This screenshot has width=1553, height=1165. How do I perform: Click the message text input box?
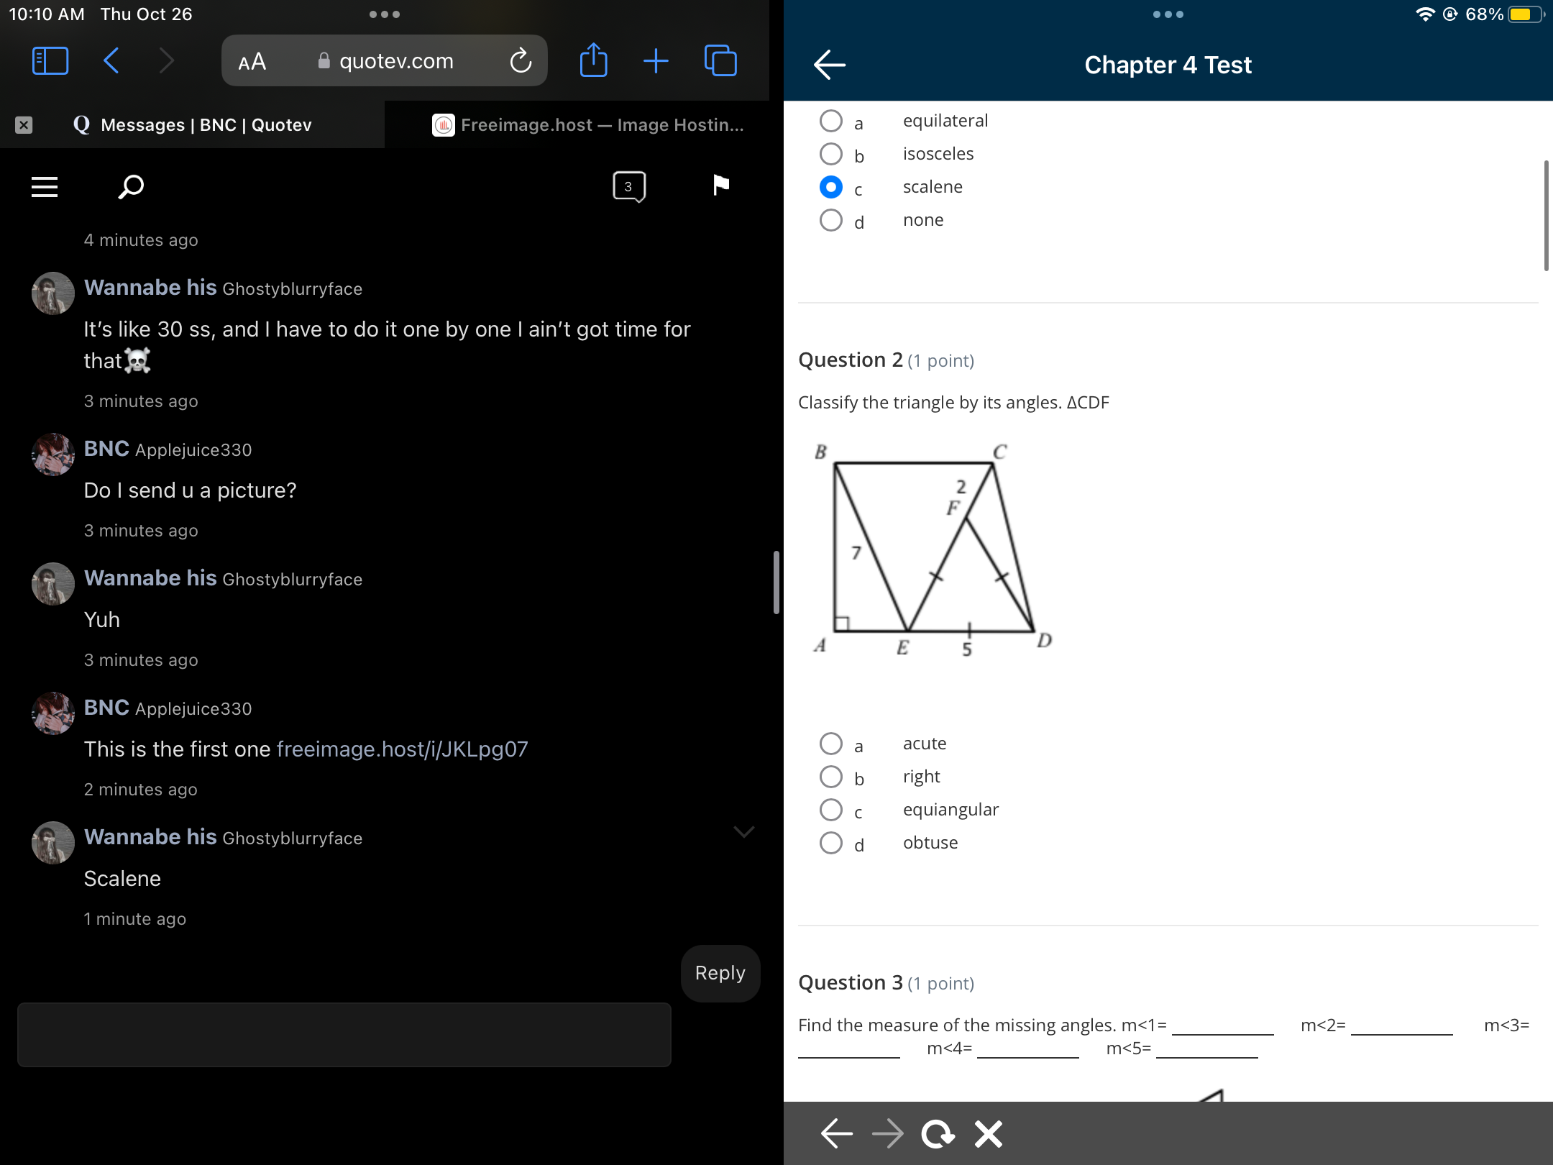(344, 1034)
